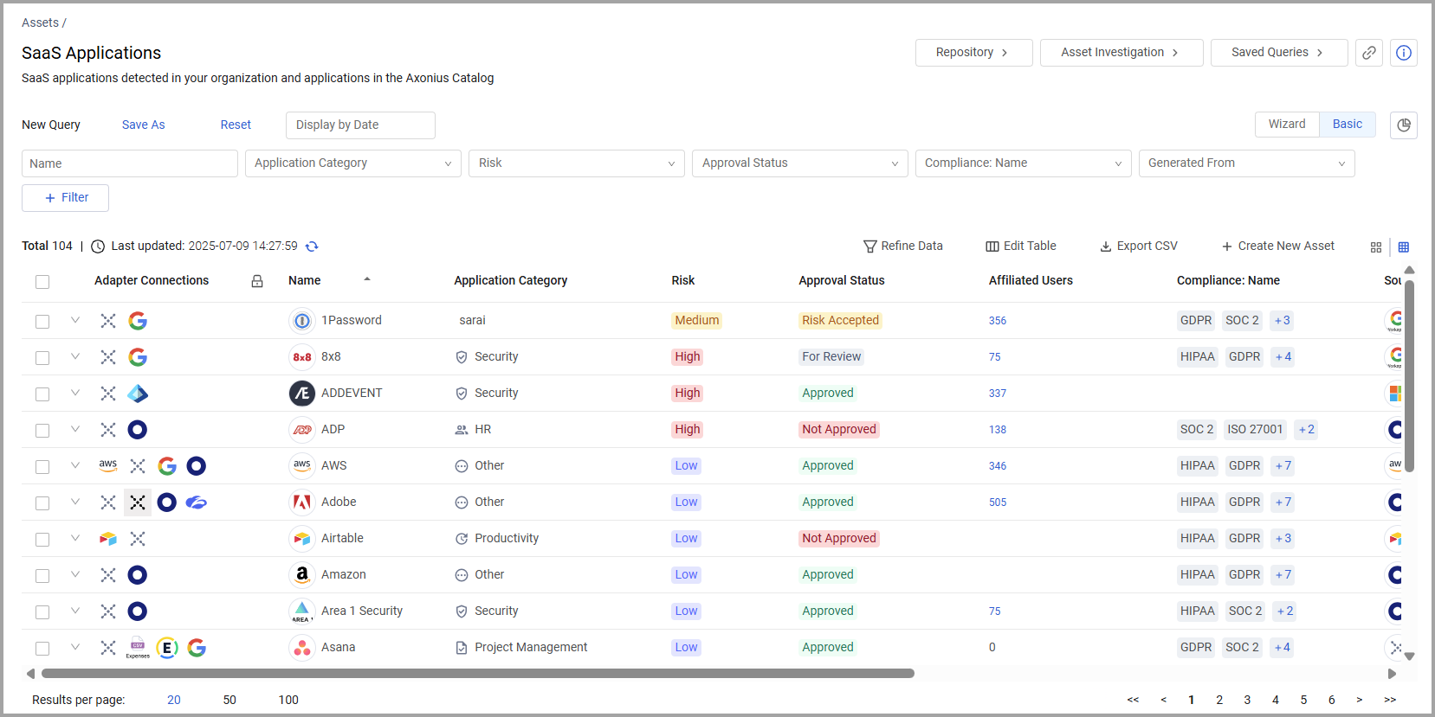This screenshot has height=717, width=1435.
Task: Select all rows with header checkbox
Action: tap(42, 282)
